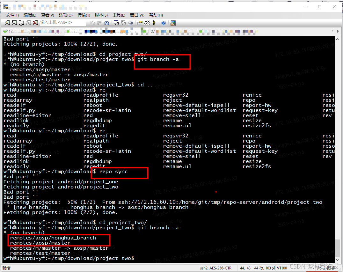The image size is (343, 272).
Task: Click the tab bar scroll-left arrow
Action: pyautogui.click(x=332, y=31)
